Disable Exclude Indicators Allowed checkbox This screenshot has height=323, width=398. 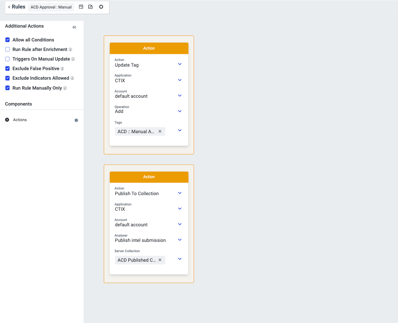click(7, 78)
